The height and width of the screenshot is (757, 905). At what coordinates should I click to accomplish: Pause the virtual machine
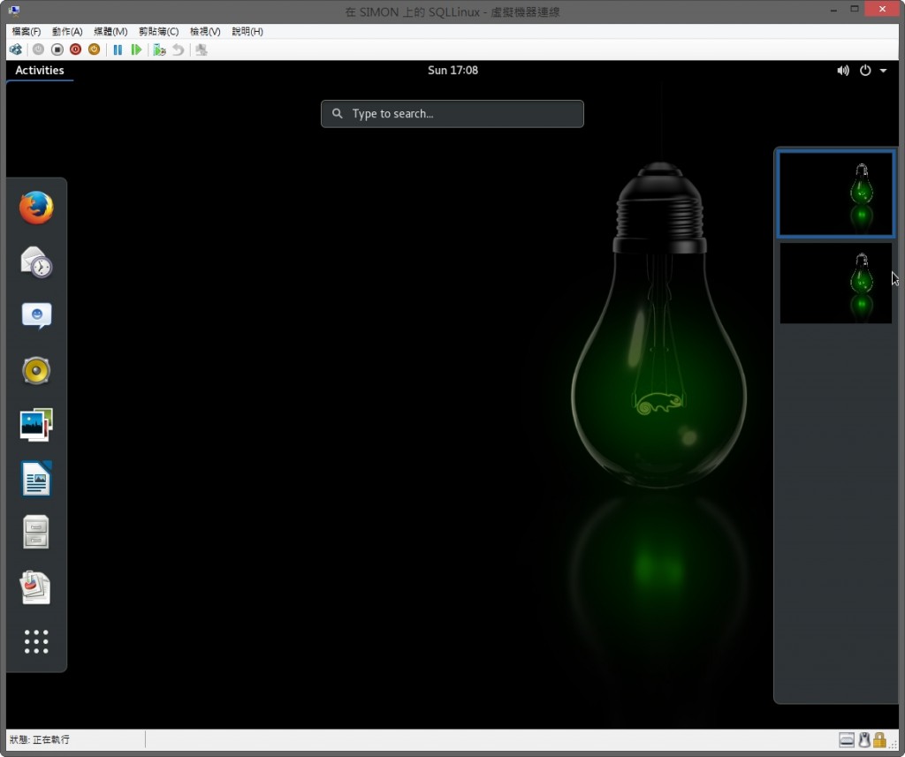pyautogui.click(x=118, y=49)
